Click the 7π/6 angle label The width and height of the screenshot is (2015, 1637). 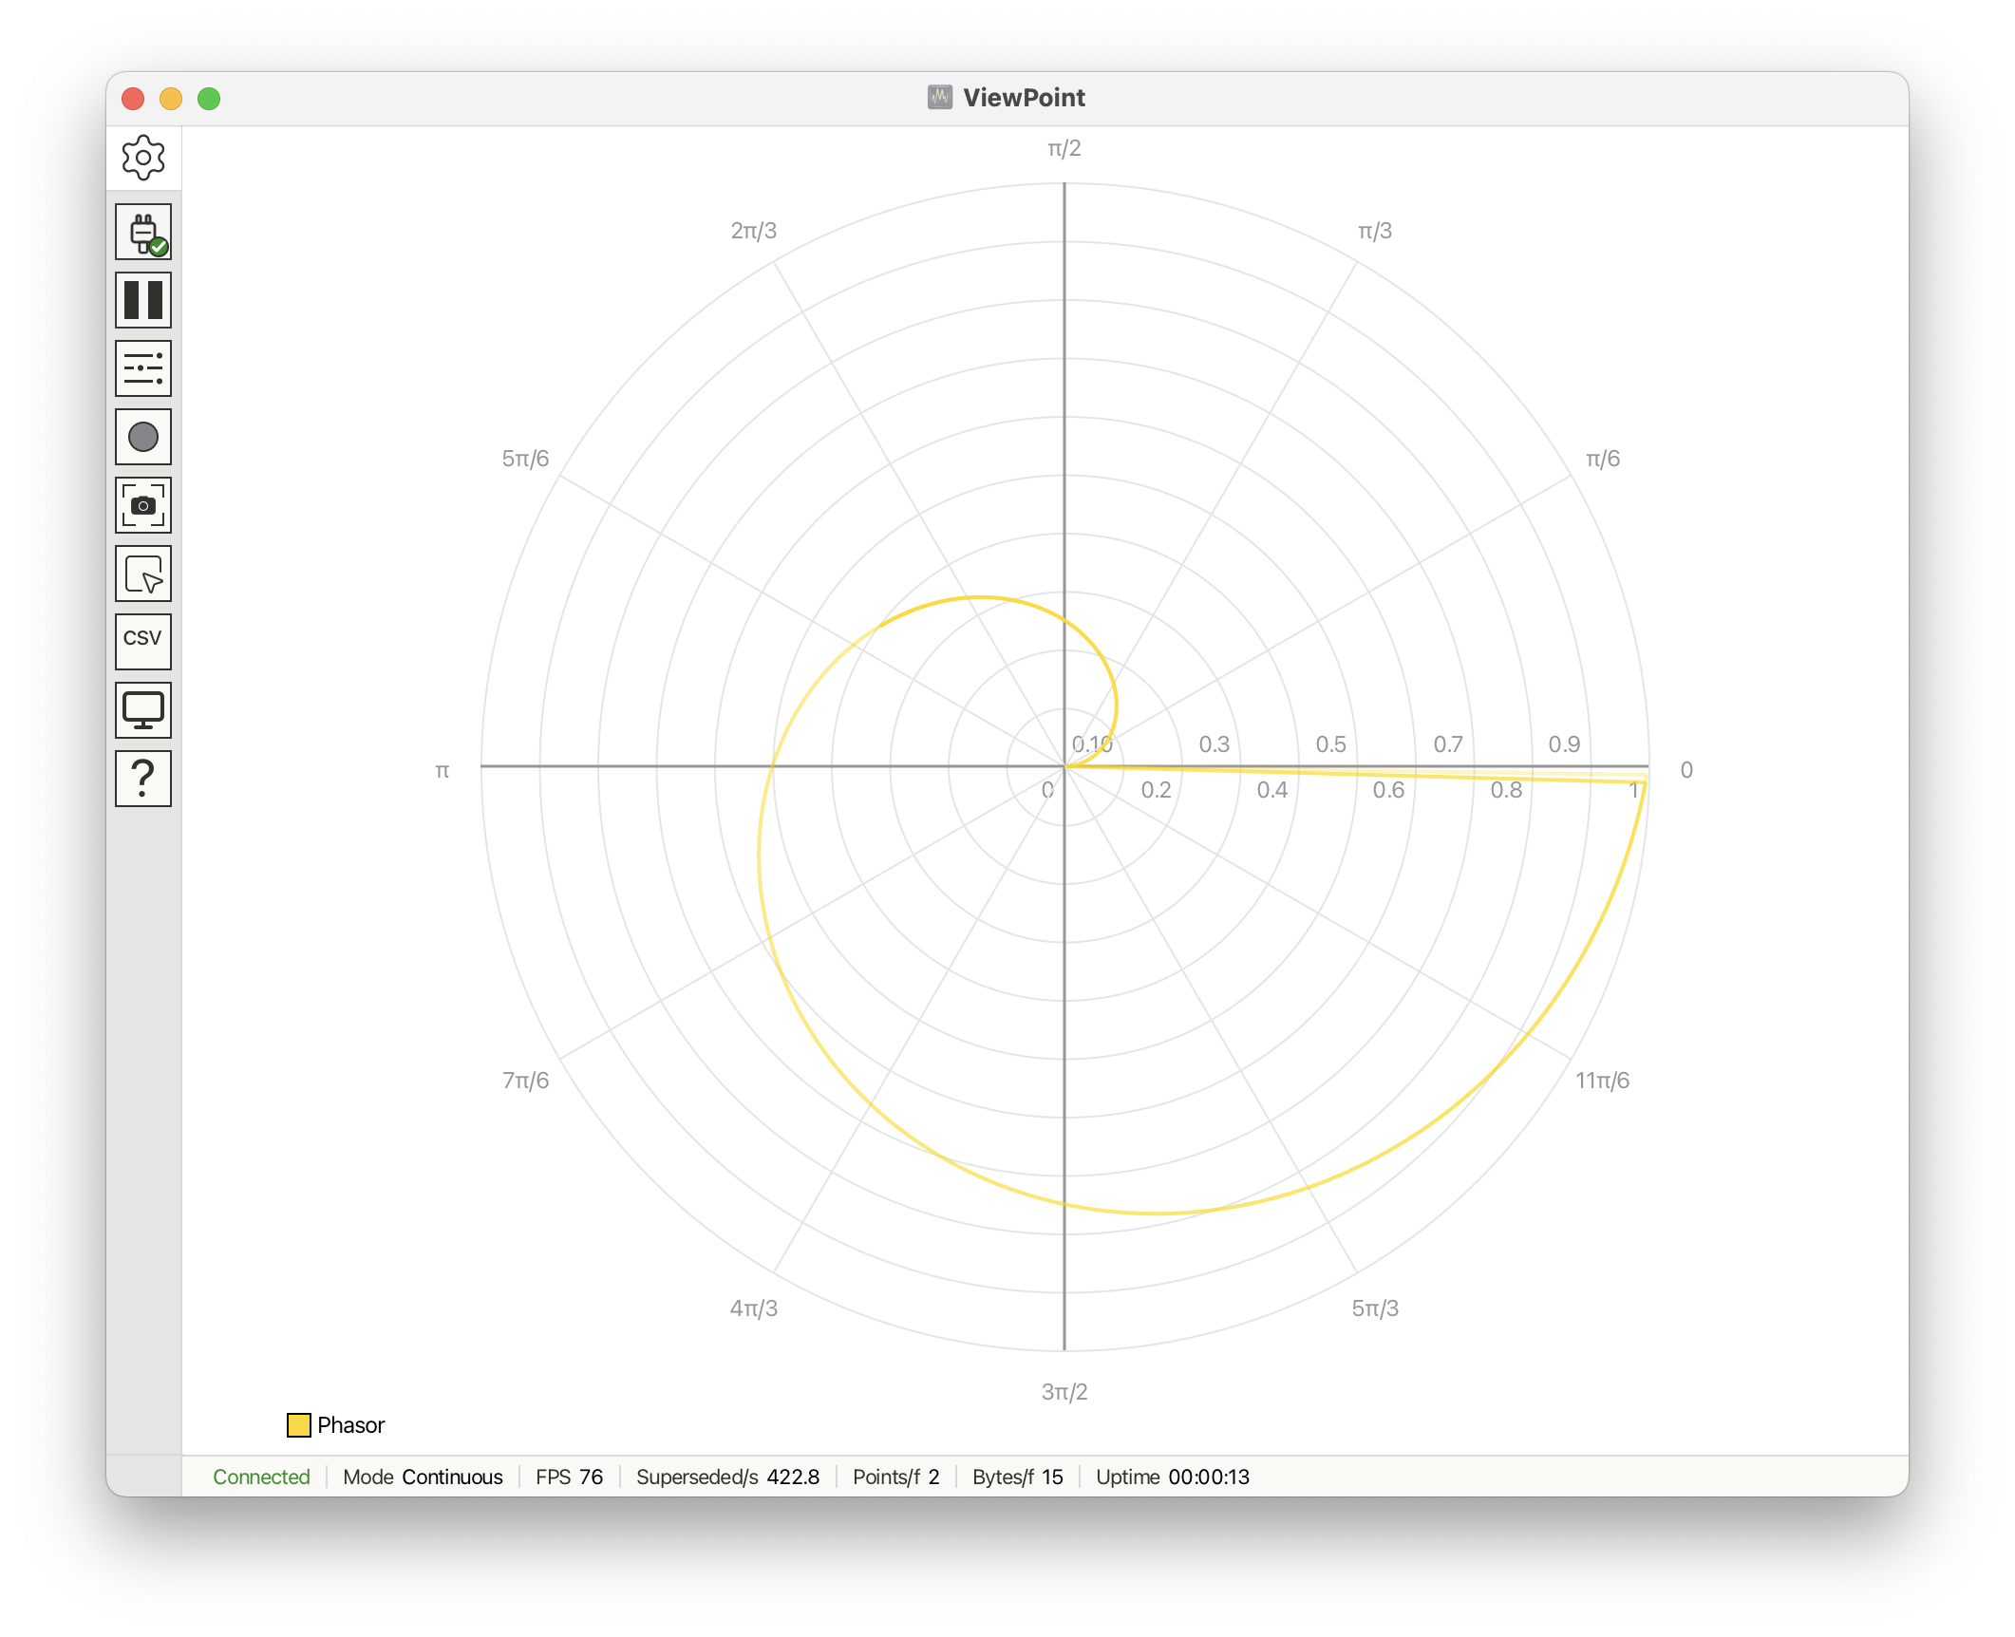(525, 1081)
